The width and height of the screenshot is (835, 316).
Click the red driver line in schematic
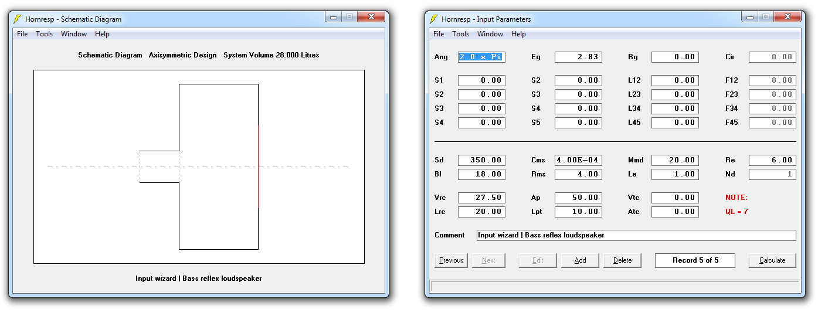point(258,167)
